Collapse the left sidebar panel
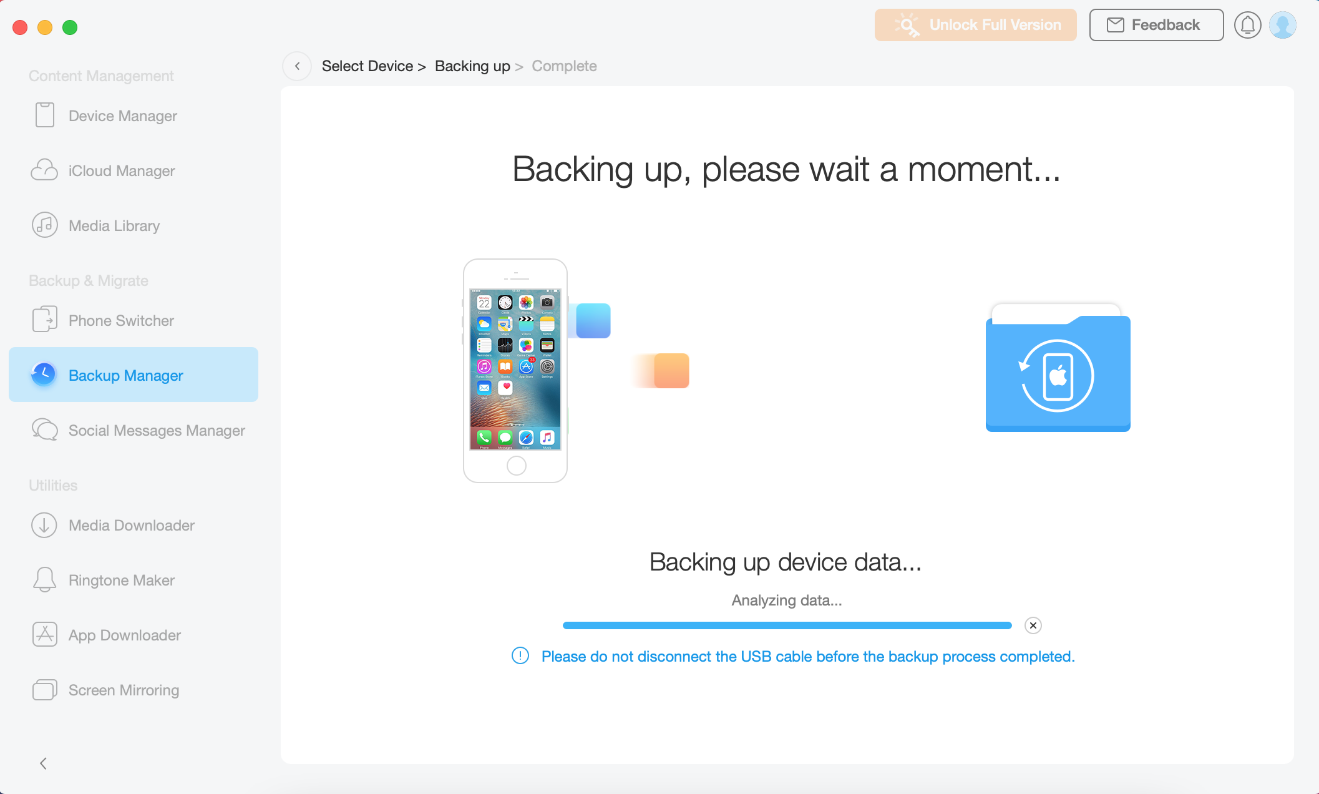 point(43,764)
